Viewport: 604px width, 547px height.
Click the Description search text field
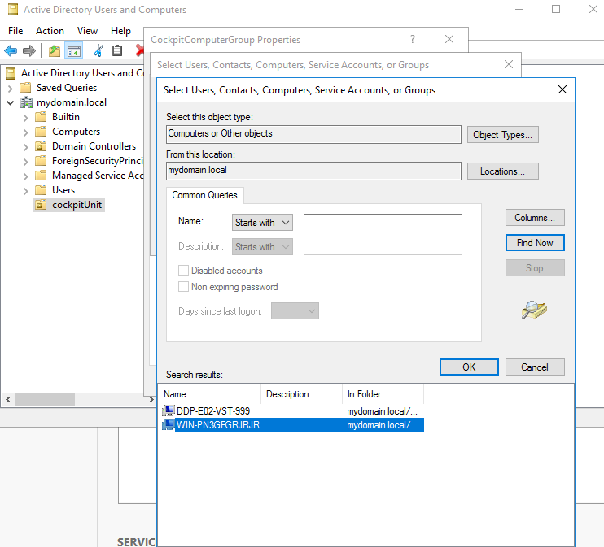[x=383, y=245]
